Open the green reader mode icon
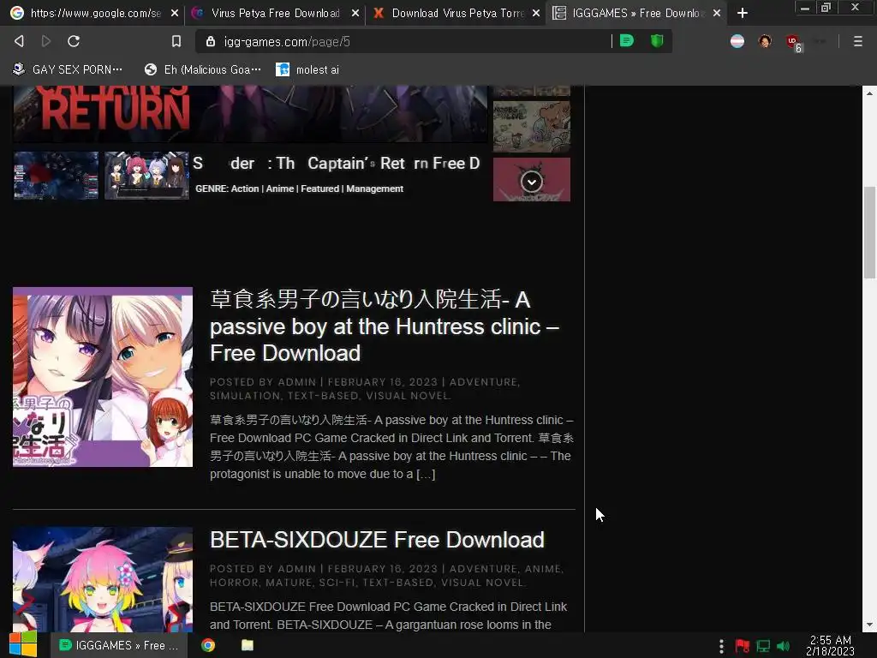 click(x=626, y=41)
